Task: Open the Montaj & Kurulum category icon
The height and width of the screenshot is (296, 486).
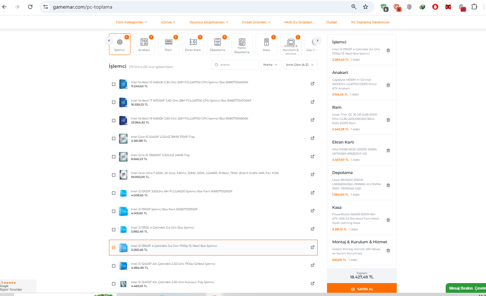Action: [x=291, y=44]
